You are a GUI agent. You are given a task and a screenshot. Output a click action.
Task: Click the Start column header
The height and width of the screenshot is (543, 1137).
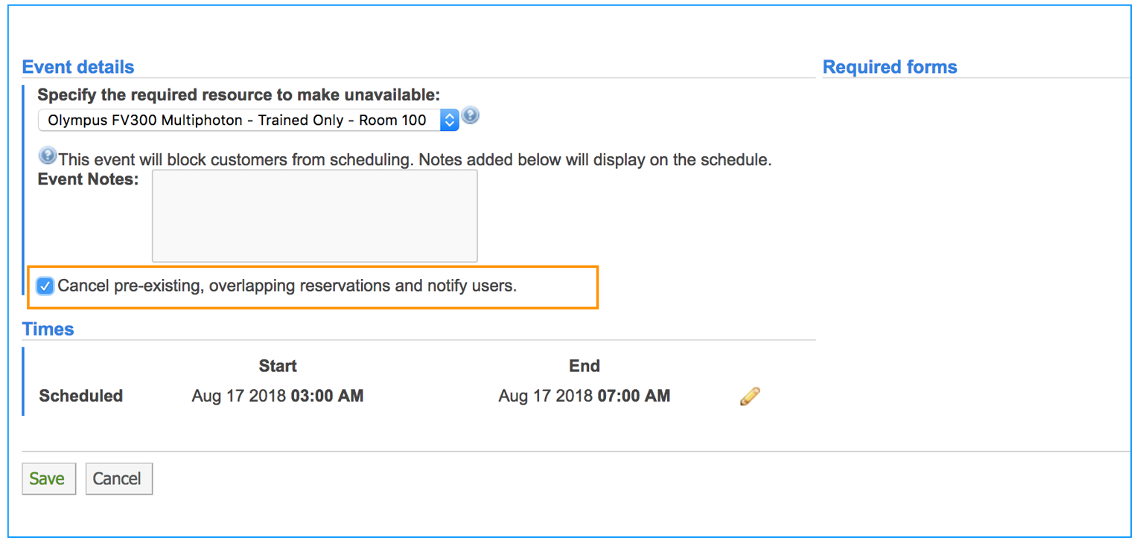[278, 366]
